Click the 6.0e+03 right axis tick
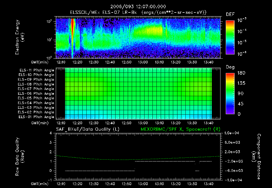272x188 pixels. click(x=232, y=142)
